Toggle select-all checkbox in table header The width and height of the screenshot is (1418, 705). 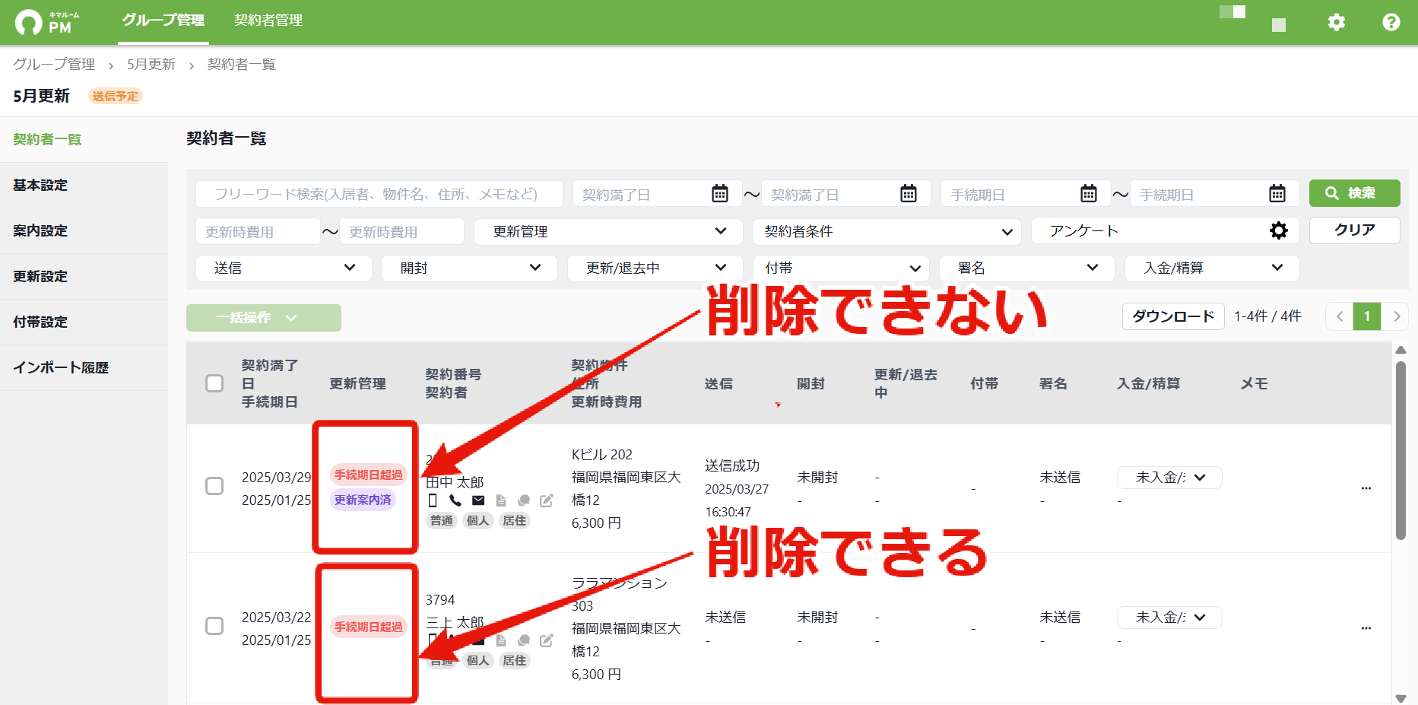pos(214,383)
